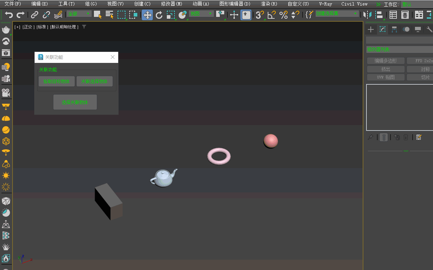
Task: Click Edit Named Selection Sets icon
Action: point(309,15)
